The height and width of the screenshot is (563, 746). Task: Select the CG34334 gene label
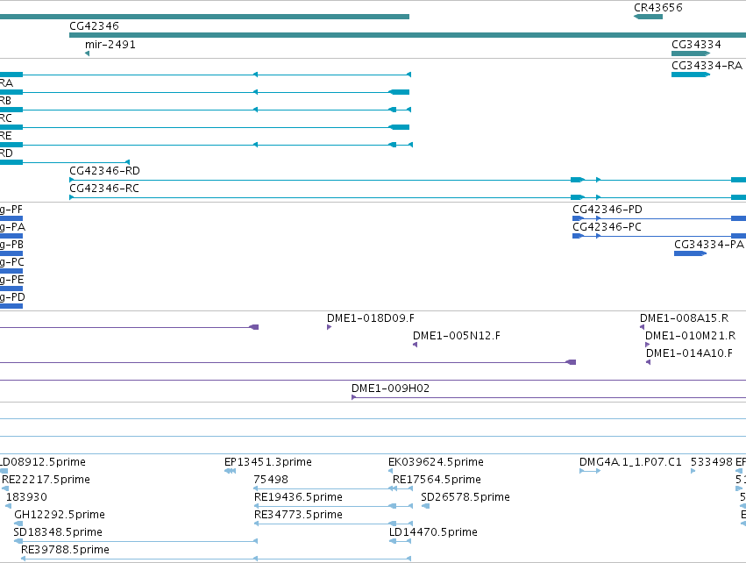click(696, 44)
